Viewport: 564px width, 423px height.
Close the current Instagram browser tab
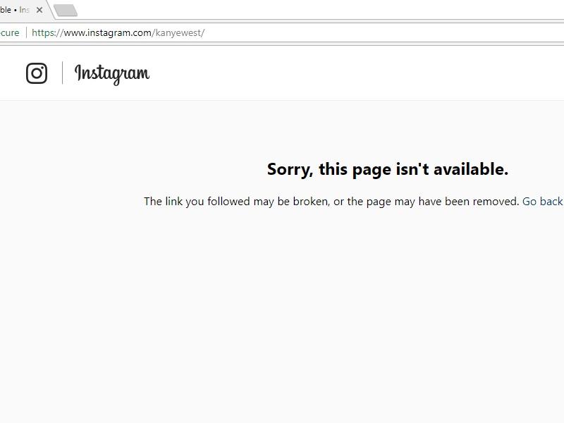point(39,10)
